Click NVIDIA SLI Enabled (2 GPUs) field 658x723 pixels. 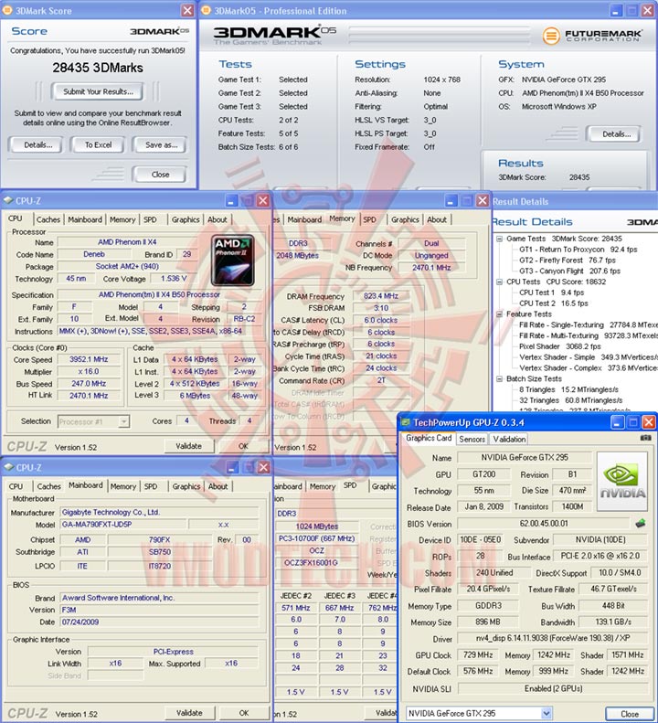[x=553, y=688]
